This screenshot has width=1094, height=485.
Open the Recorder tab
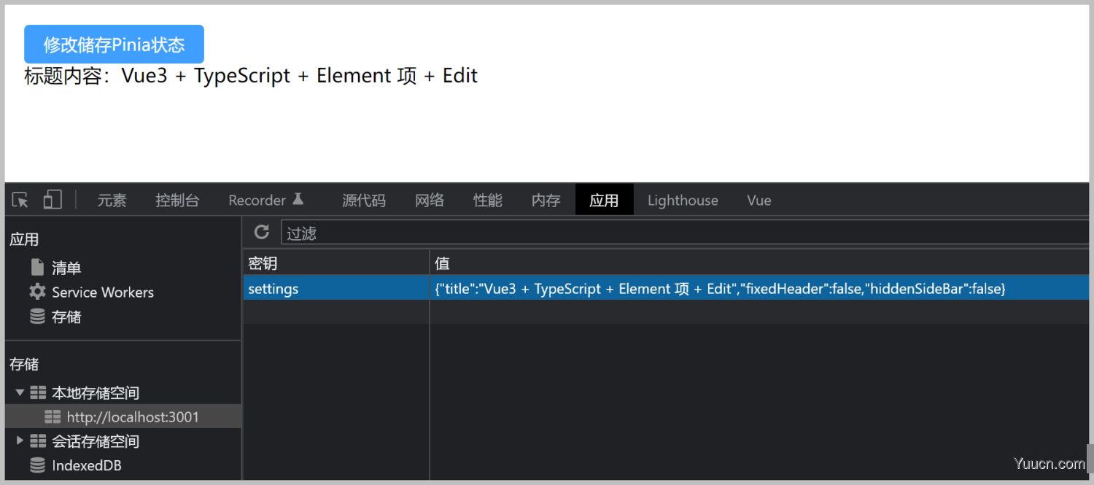click(x=257, y=200)
